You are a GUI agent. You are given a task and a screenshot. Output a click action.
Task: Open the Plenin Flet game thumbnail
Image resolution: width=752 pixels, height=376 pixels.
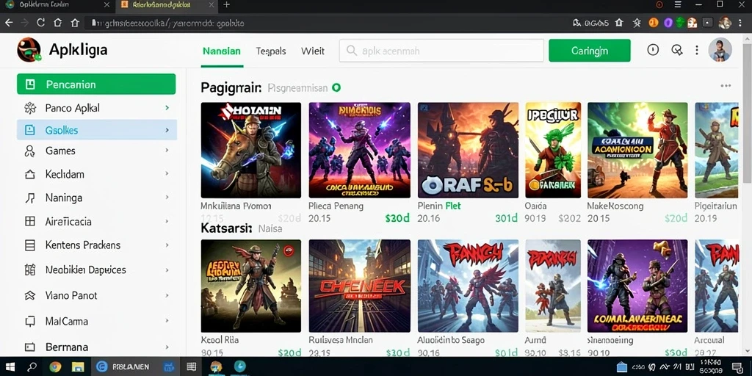click(x=468, y=150)
